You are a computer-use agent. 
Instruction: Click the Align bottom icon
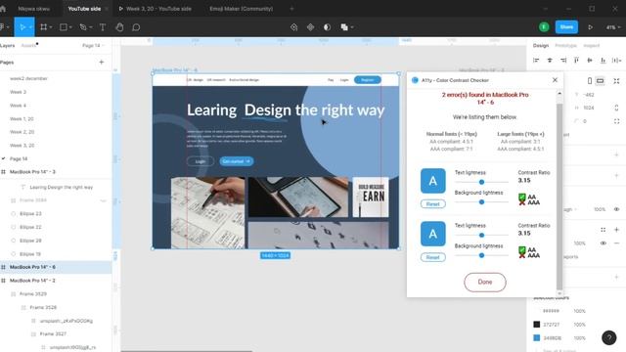pyautogui.click(x=604, y=61)
